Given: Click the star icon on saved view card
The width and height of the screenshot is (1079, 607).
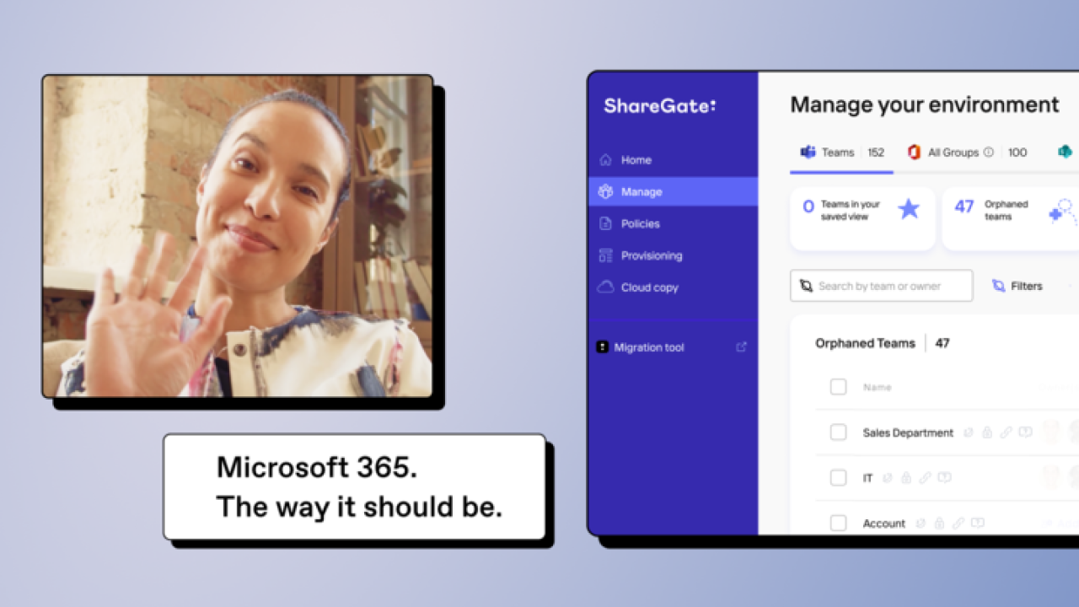Looking at the screenshot, I should 909,209.
